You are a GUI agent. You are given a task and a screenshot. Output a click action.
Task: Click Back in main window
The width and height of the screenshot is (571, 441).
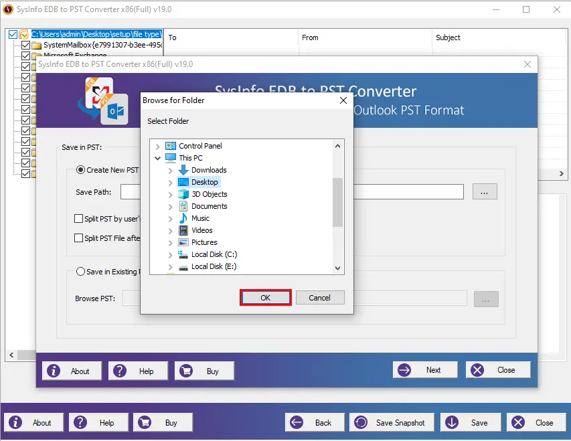(x=315, y=422)
